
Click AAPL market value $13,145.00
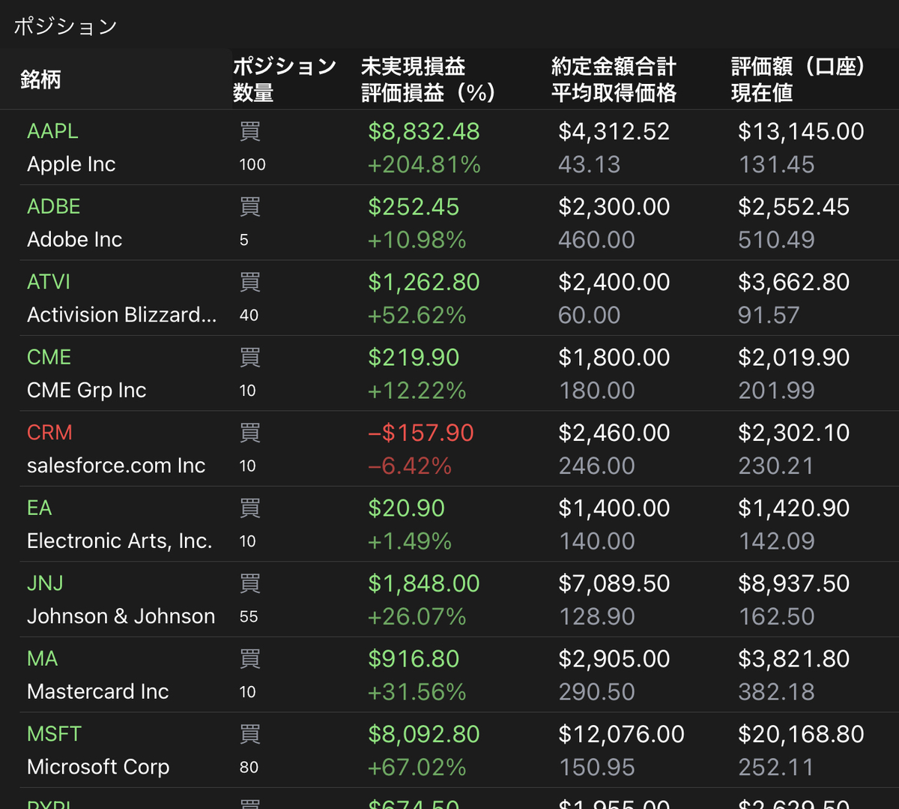click(x=802, y=131)
